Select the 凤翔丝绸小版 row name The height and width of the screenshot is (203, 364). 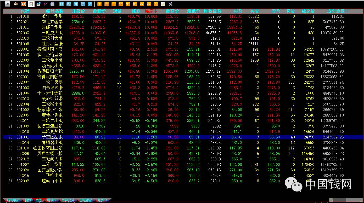[50, 154]
